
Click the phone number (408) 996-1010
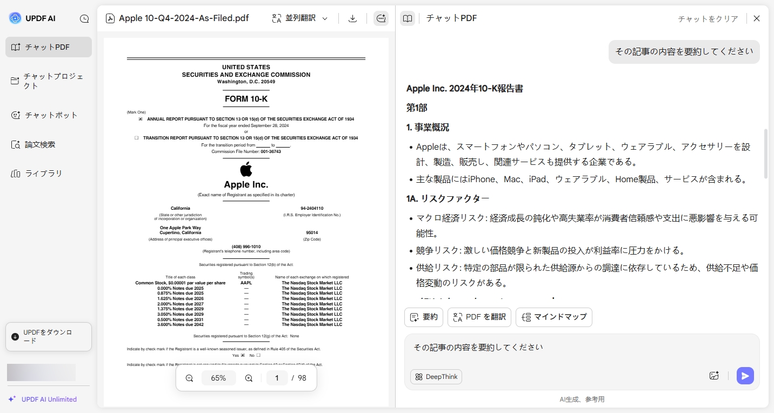[246, 247]
